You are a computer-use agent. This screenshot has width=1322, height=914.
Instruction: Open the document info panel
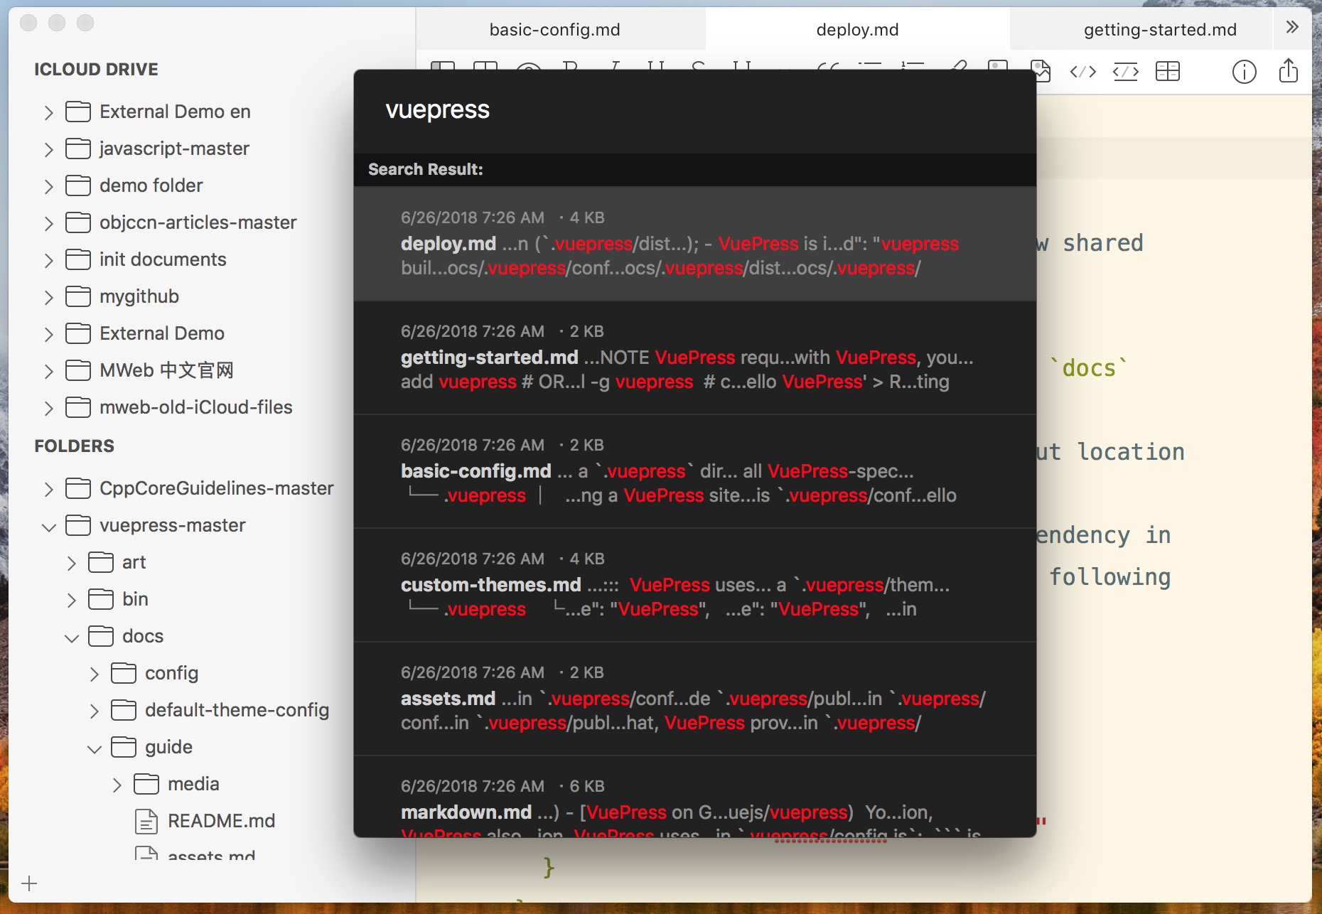tap(1244, 71)
